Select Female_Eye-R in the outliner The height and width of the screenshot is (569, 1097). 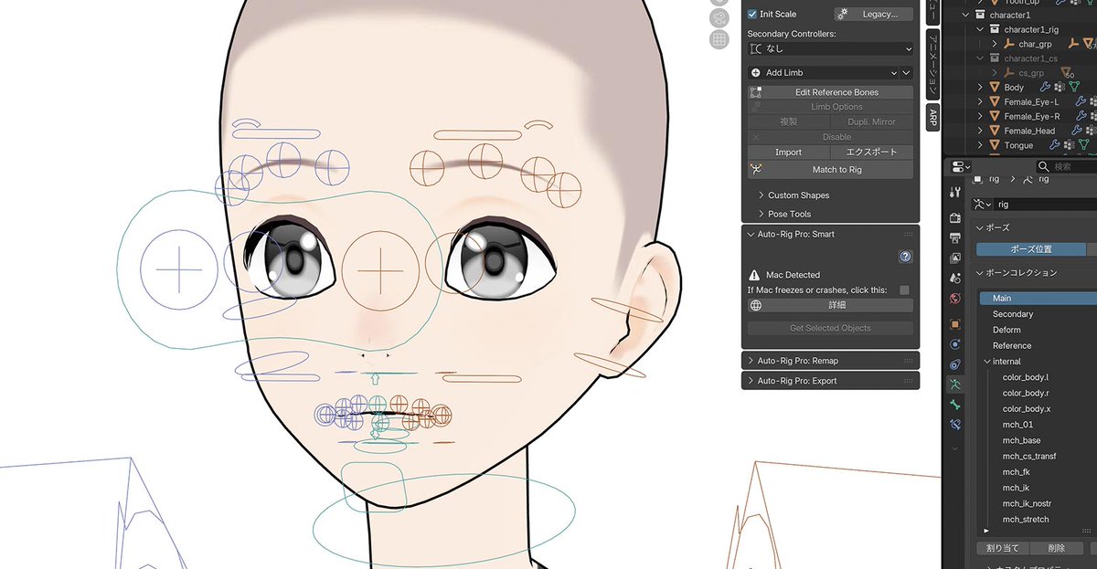coord(1032,116)
